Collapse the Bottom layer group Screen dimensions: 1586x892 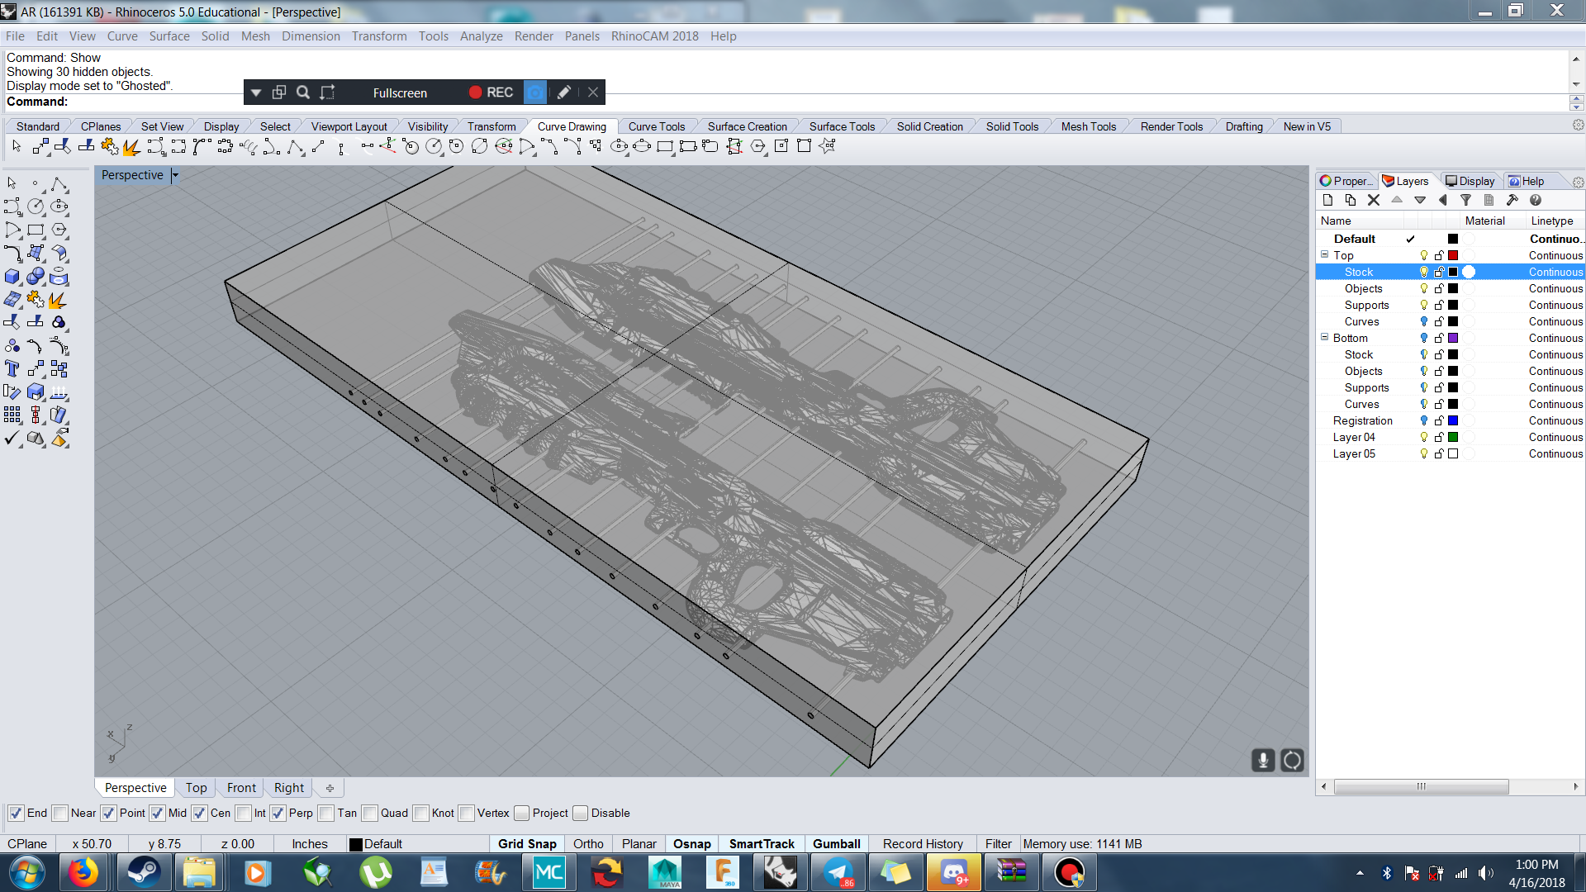click(1324, 338)
